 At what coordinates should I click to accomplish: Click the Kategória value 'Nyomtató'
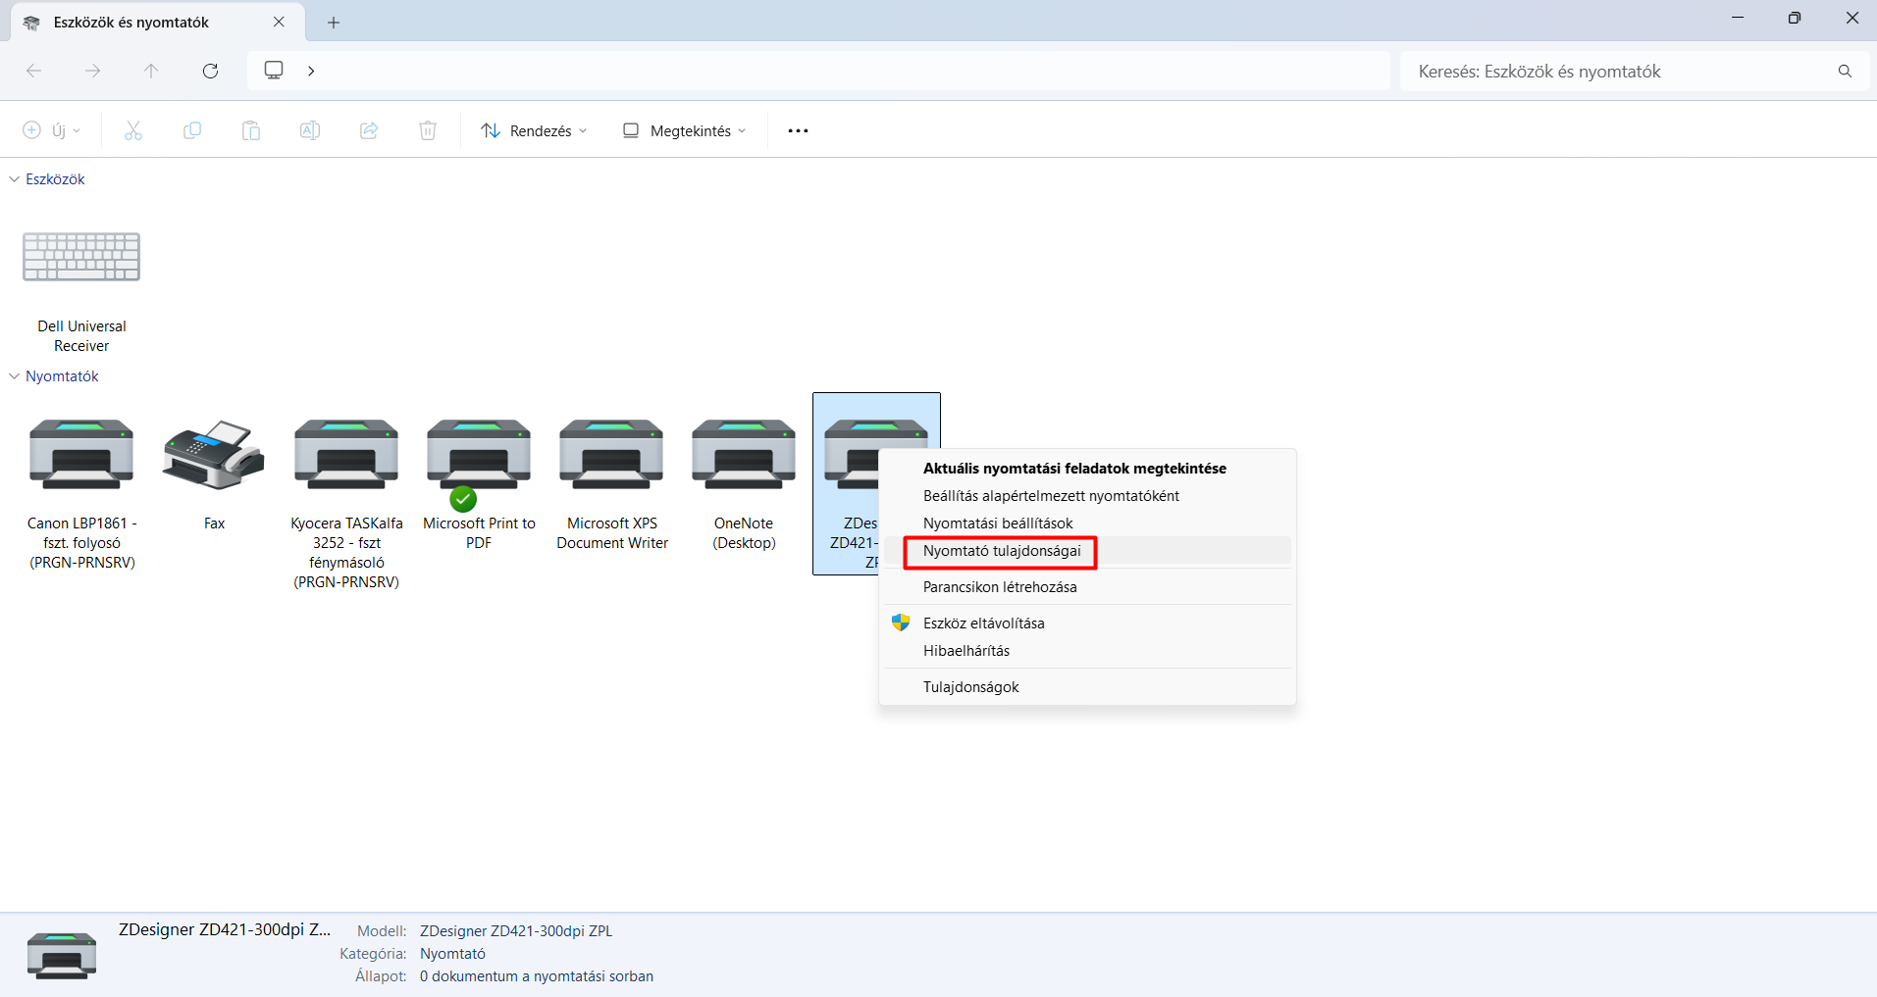point(452,954)
